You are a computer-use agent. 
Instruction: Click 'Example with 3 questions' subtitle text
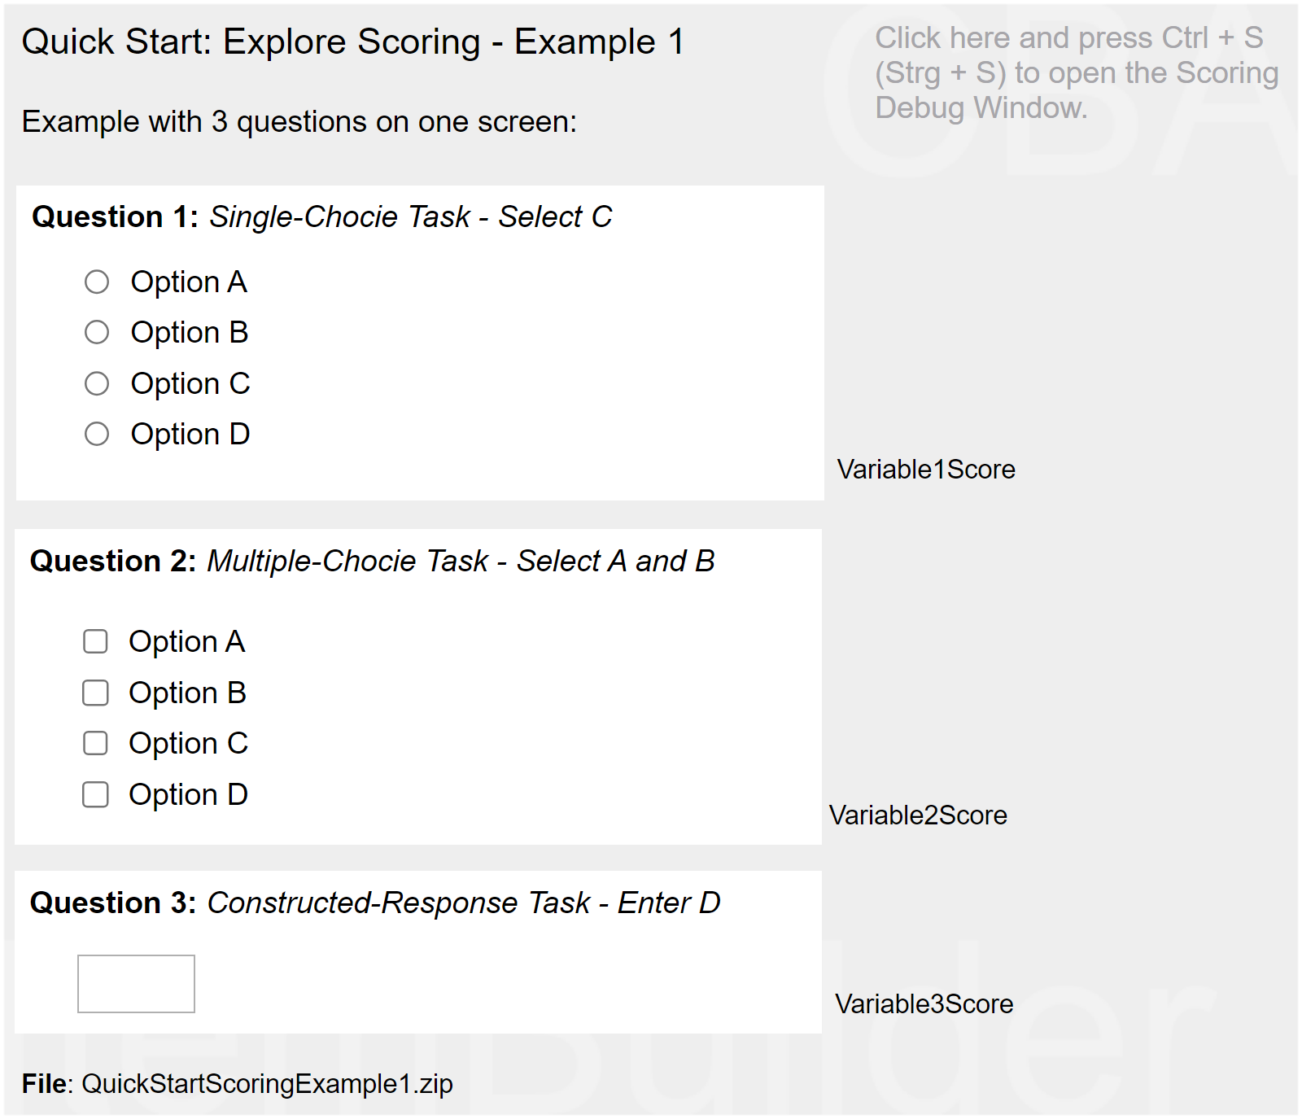299,122
